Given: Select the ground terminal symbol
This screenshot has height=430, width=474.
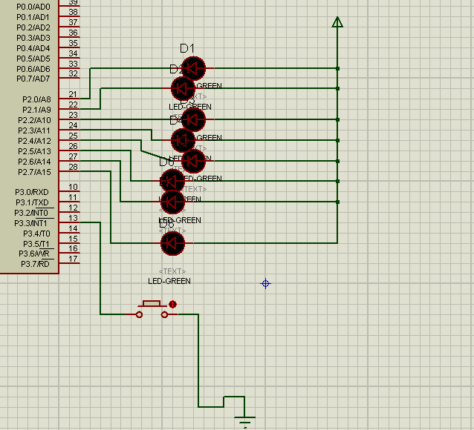Looking at the screenshot, I should (245, 422).
